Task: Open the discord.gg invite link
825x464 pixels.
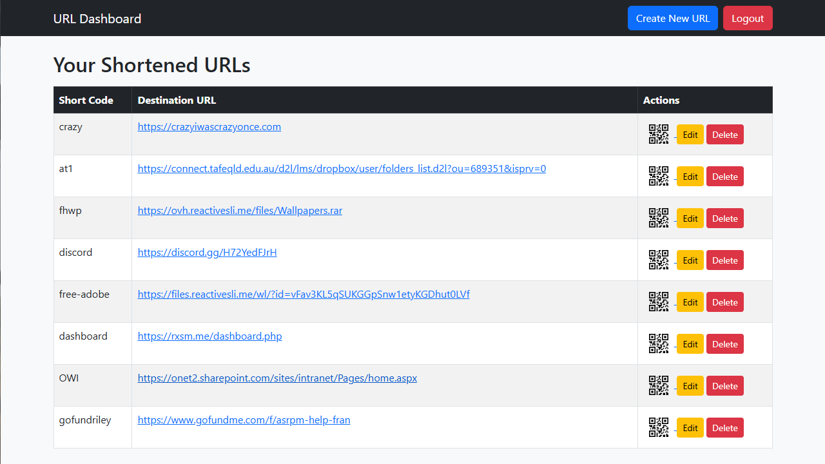Action: pos(208,253)
